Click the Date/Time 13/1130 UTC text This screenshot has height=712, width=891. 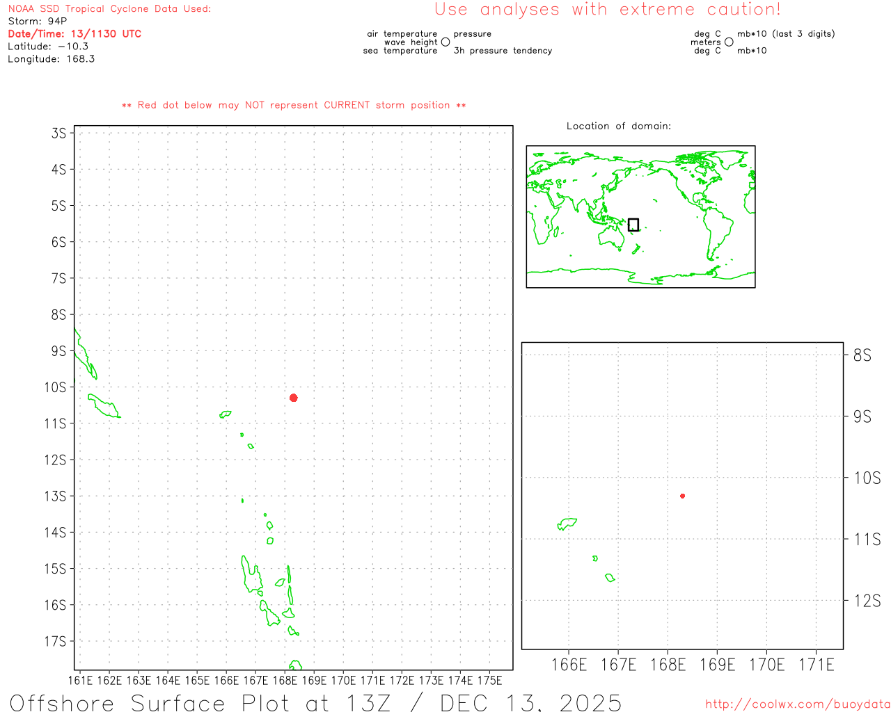74,34
